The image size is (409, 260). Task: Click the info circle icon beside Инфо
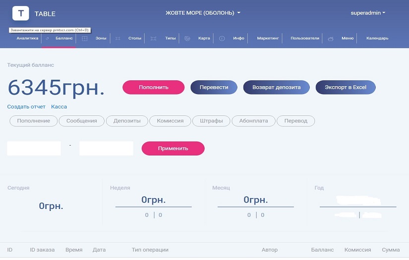tap(222, 39)
